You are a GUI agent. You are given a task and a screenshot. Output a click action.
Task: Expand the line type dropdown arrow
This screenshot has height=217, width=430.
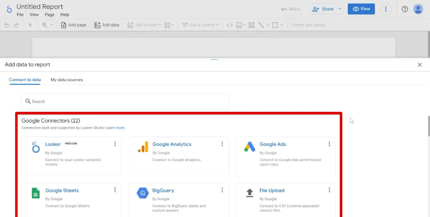[267, 25]
